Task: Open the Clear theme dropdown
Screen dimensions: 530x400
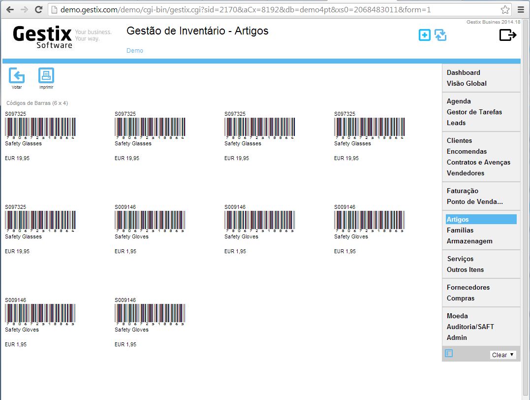Action: tap(503, 355)
